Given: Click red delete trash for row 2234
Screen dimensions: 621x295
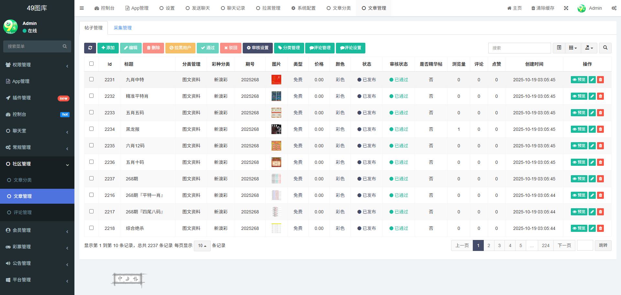Looking at the screenshot, I should (x=600, y=129).
